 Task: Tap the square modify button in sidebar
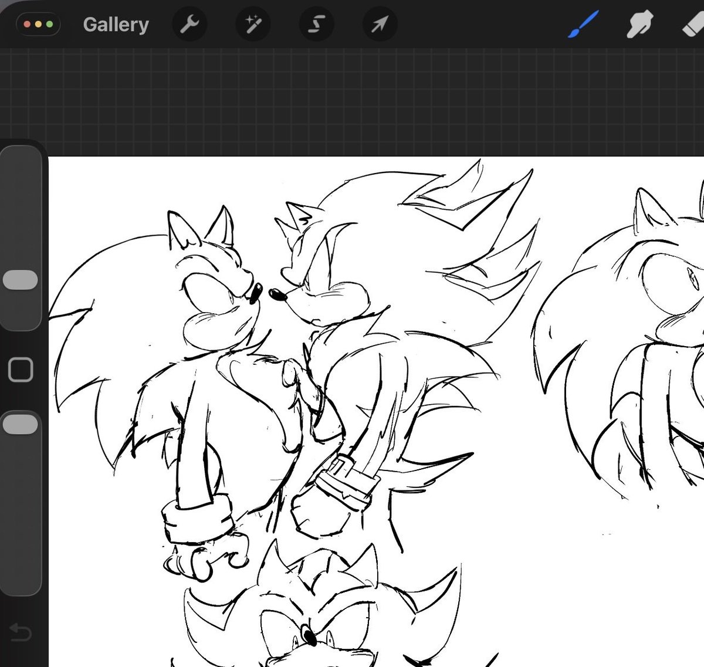[21, 370]
